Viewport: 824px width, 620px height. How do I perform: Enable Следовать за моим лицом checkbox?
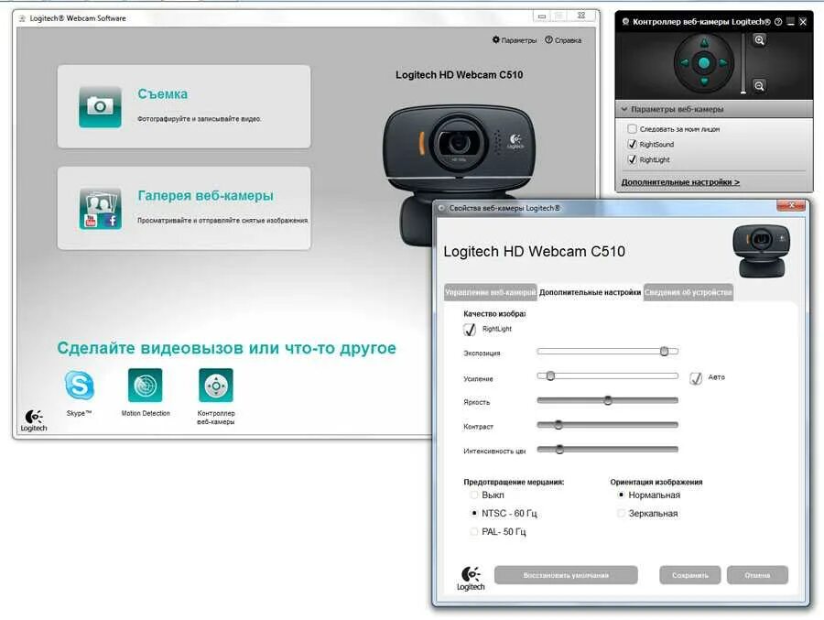(x=632, y=129)
